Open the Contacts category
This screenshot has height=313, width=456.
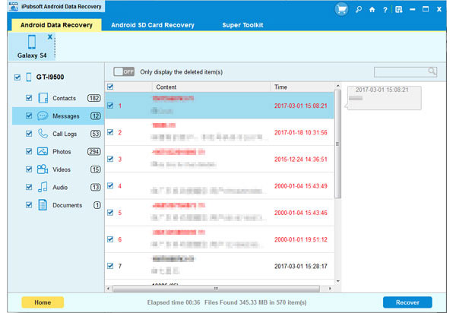tap(64, 98)
